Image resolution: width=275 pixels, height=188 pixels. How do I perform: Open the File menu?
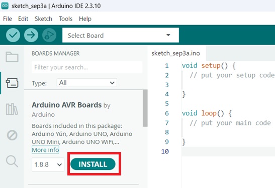pos(8,19)
